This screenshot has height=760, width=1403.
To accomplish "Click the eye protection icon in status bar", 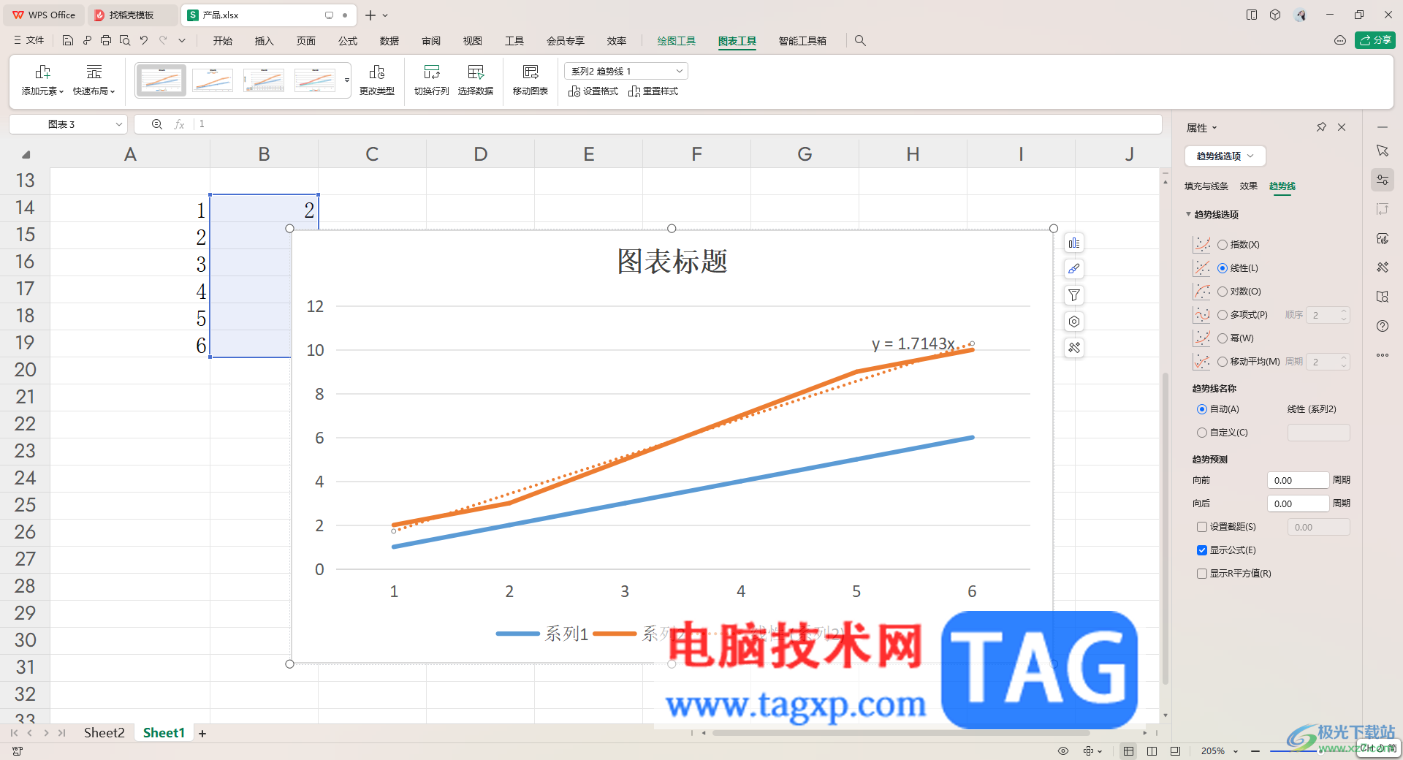I will coord(1063,750).
